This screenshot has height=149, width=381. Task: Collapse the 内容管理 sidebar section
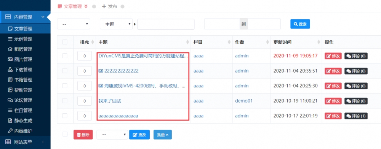25,17
